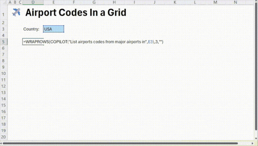Select column M header

[x=215, y=2]
